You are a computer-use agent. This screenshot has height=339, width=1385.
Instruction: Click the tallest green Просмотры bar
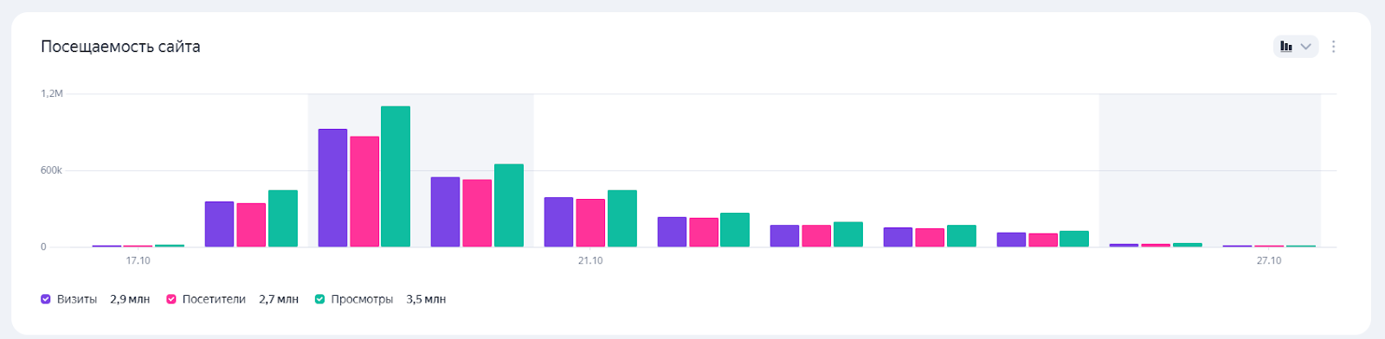point(396,176)
